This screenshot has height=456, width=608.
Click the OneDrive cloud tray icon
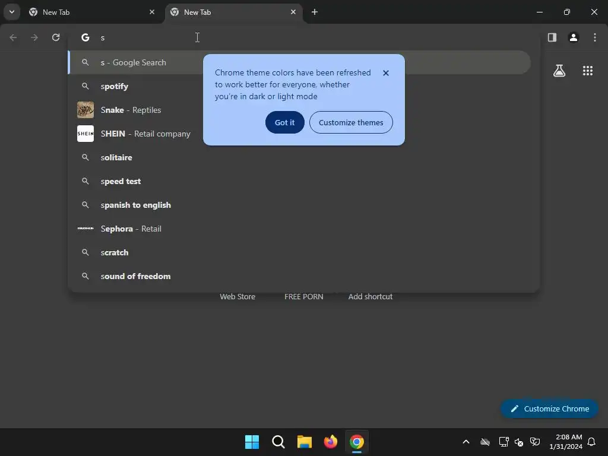click(x=485, y=442)
